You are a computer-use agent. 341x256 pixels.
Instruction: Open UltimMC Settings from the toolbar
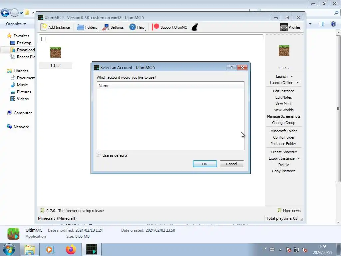pos(113,27)
